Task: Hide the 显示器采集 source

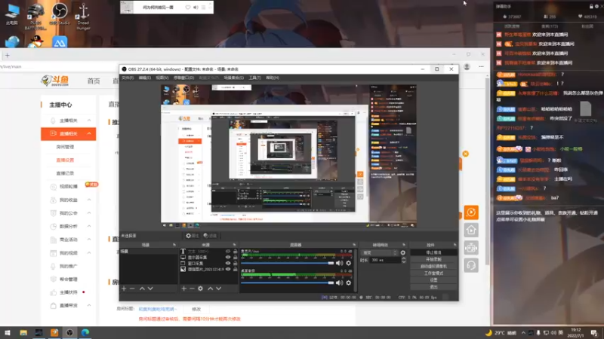Action: (x=228, y=257)
